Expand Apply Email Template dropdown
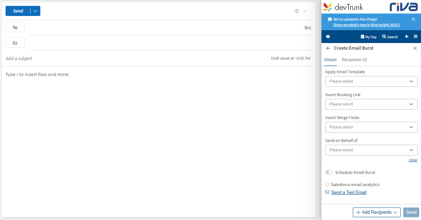Image resolution: width=421 pixels, height=220 pixels. 371,81
